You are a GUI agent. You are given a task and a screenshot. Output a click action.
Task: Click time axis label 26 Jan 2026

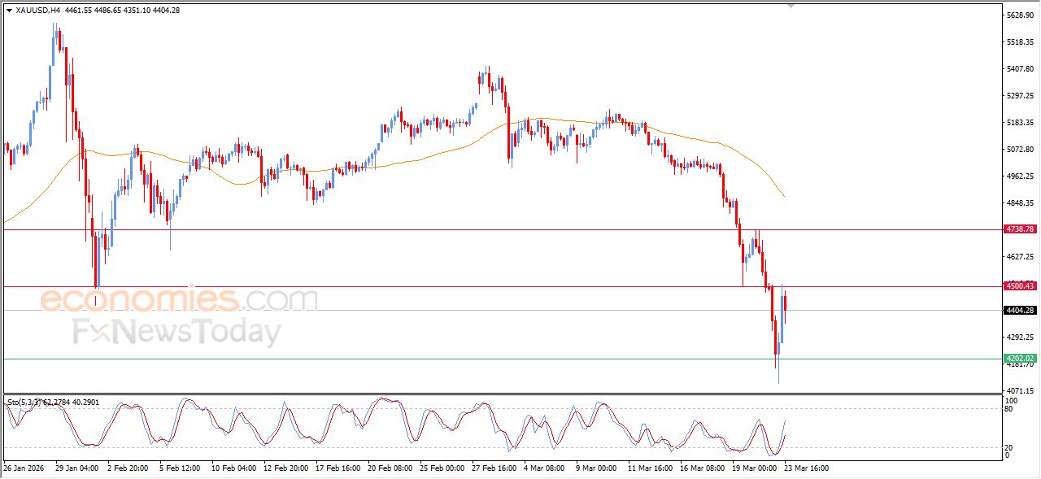22,468
